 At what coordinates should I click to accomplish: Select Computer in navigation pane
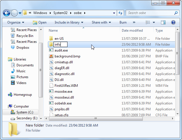coord(18,106)
